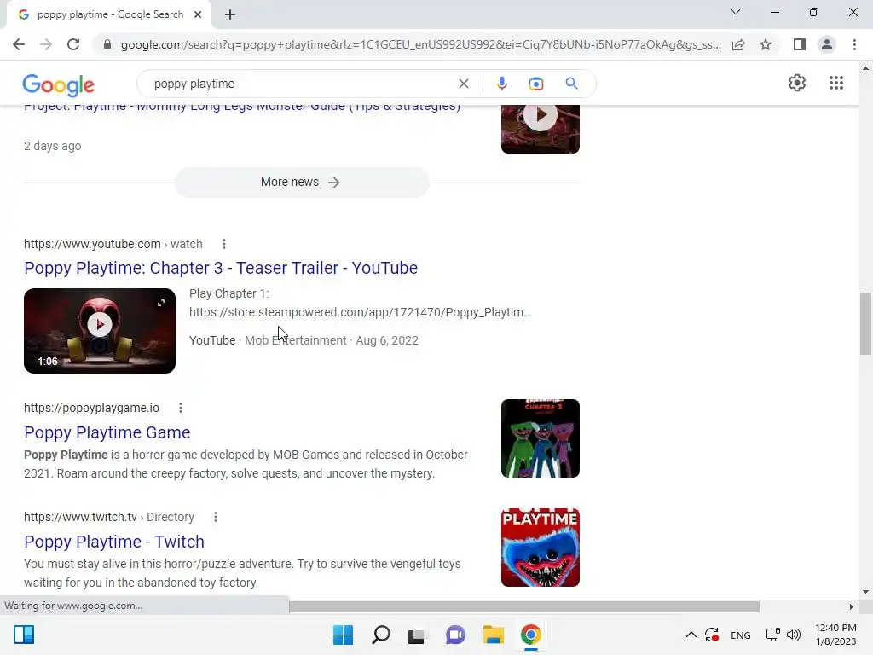Open a new browser tab
The height and width of the screenshot is (655, 873).
point(230,14)
